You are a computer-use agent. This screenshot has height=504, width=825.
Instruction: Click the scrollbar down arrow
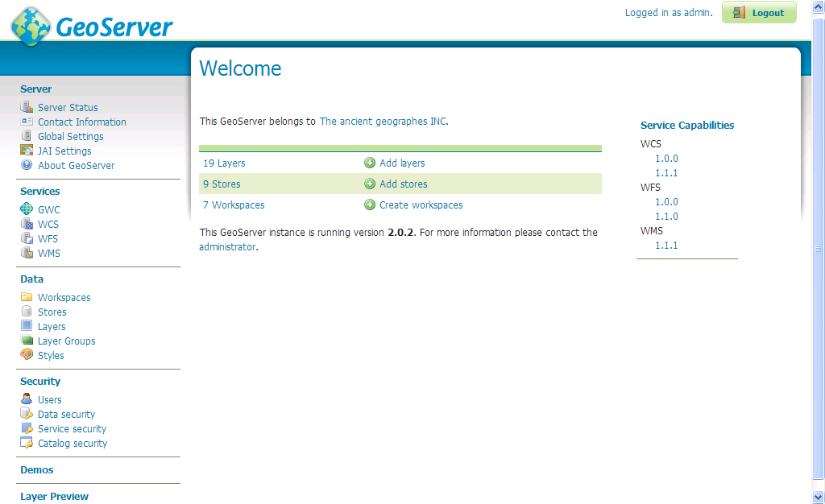click(x=818, y=498)
